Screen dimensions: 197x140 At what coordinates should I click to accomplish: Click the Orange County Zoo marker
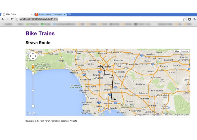click(x=164, y=104)
